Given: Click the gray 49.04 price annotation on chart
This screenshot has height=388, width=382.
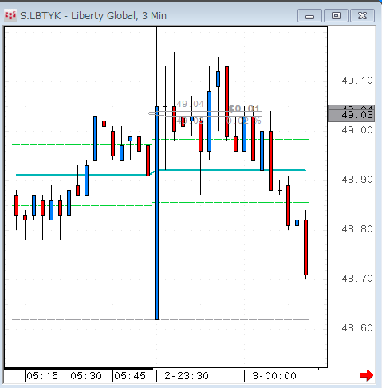Looking at the screenshot, I should point(190,104).
